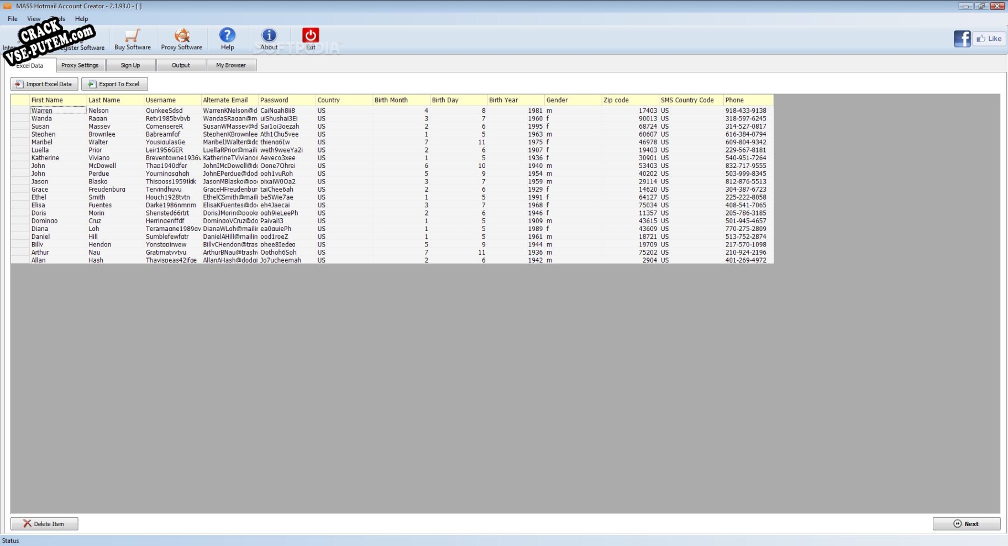Select the first name cell 'Jason'
1008x546 pixels.
[x=58, y=181]
